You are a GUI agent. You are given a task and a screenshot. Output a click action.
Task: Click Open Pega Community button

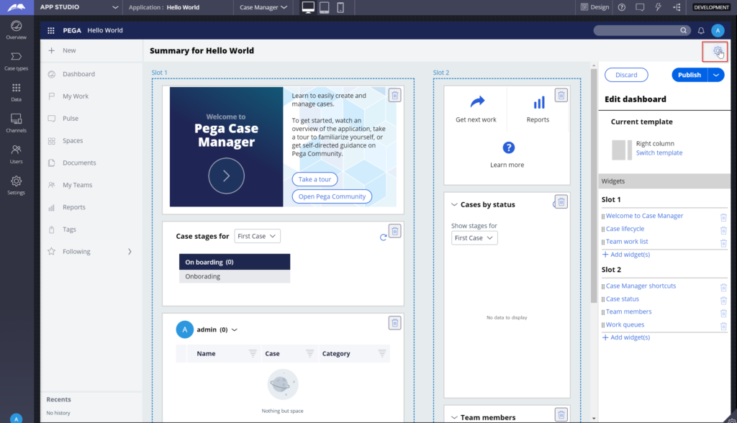pos(332,196)
